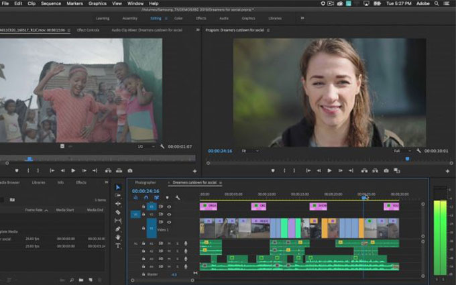Click timeline zoom scrollbar at bottom

(162, 280)
